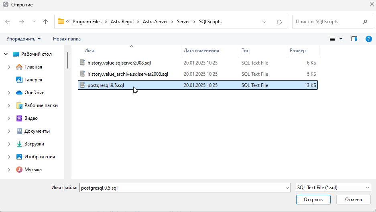Viewport: 376px width, 212px height.
Task: Sort by Дата изменения column header
Action: pos(201,50)
